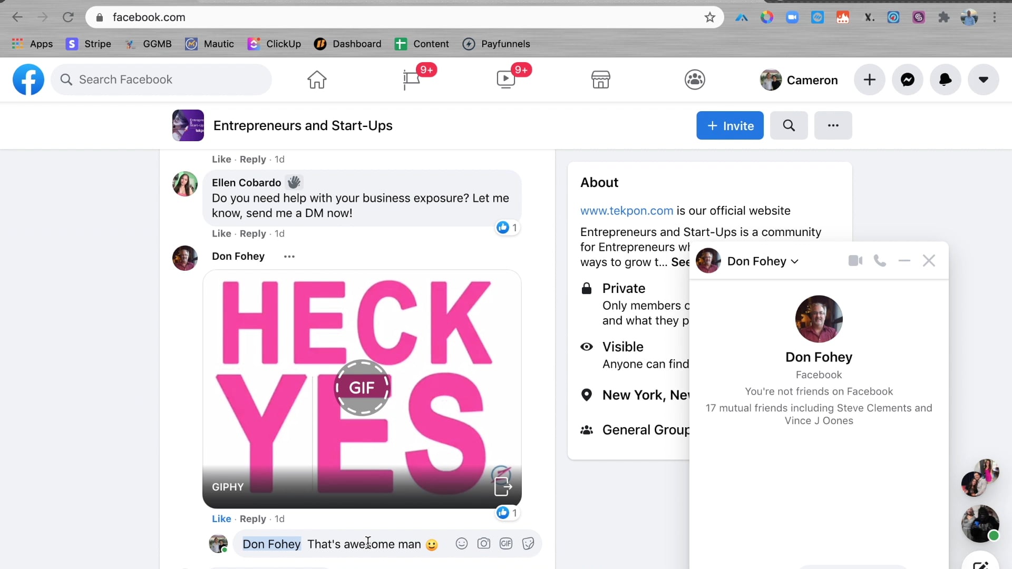Image resolution: width=1012 pixels, height=569 pixels.
Task: Open the Mautic bookmark
Action: pyautogui.click(x=209, y=44)
